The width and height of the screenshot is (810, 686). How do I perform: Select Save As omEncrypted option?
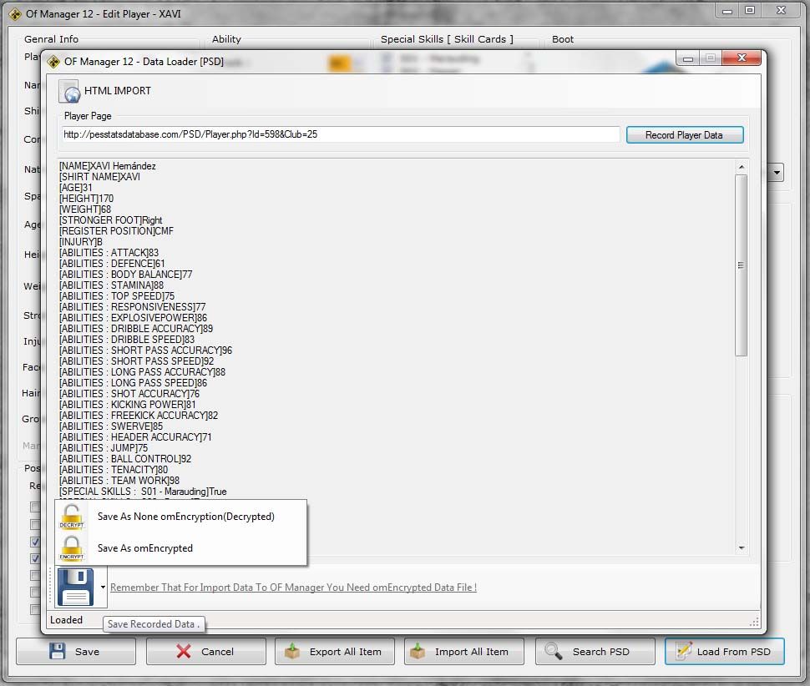[x=145, y=548]
